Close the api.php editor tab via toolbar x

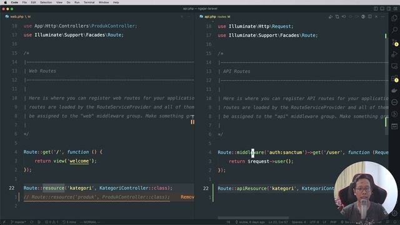coord(376,17)
